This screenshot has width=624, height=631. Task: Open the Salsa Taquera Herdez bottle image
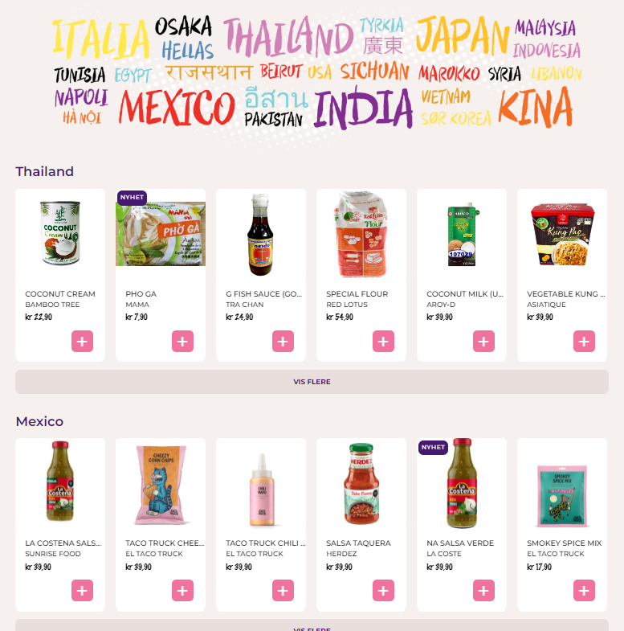[x=361, y=483]
